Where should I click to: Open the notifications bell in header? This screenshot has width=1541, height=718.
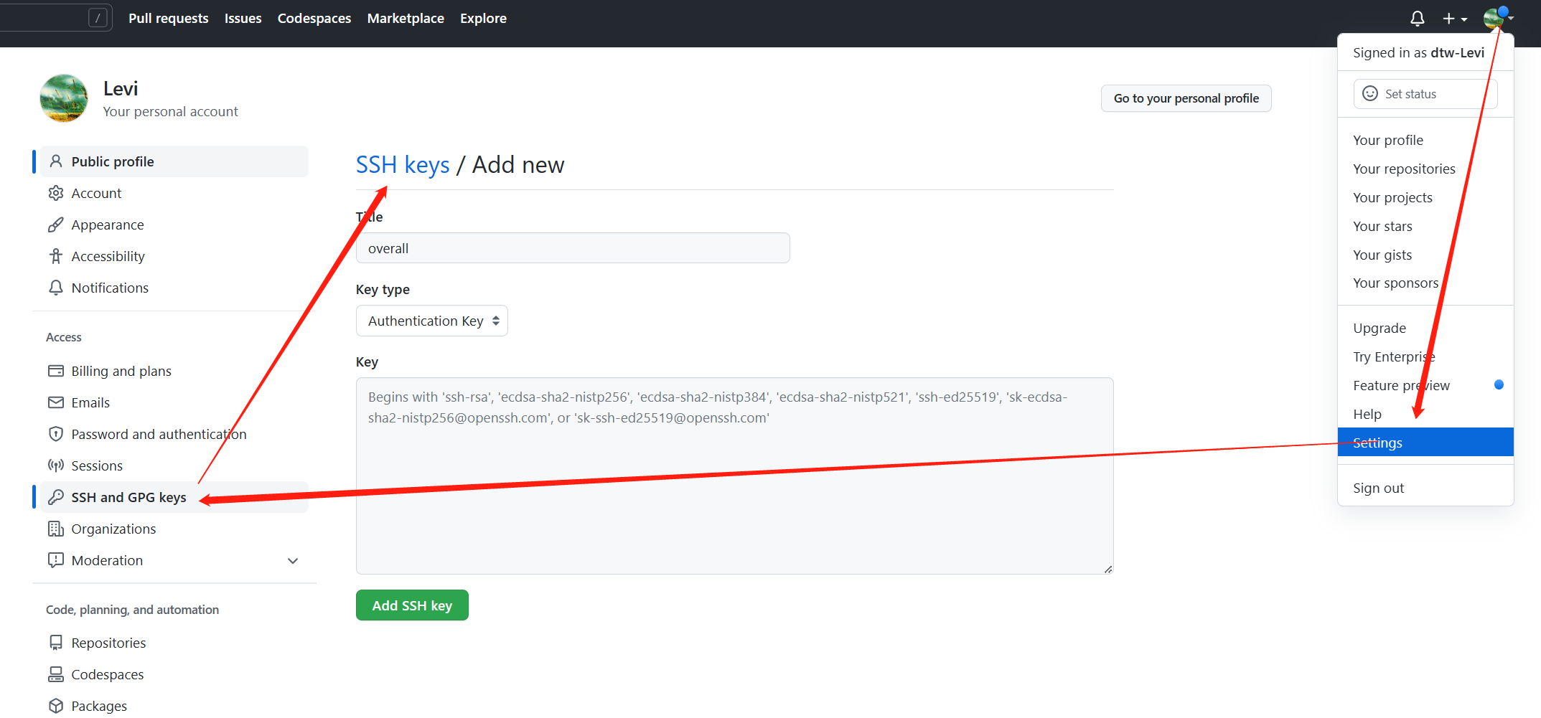(x=1417, y=19)
